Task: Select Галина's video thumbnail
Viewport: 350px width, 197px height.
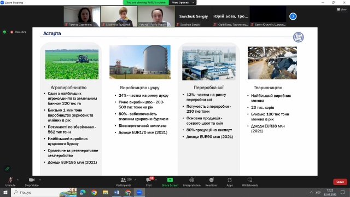Action: (82, 16)
